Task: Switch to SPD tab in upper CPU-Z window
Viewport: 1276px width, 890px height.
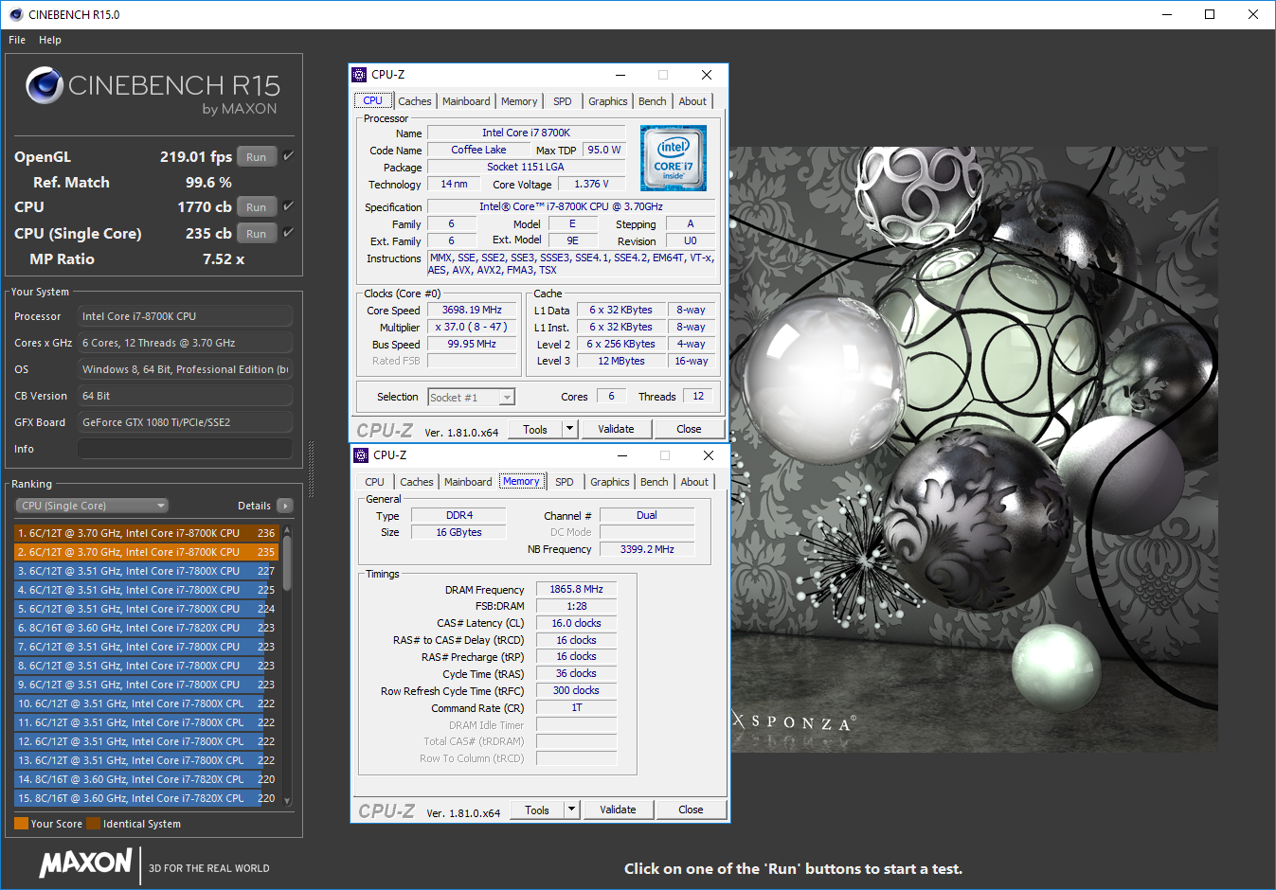Action: 563,101
